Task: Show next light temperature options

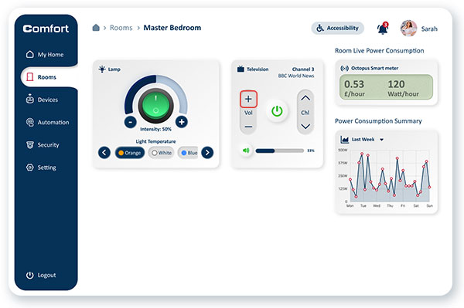Action: (207, 152)
